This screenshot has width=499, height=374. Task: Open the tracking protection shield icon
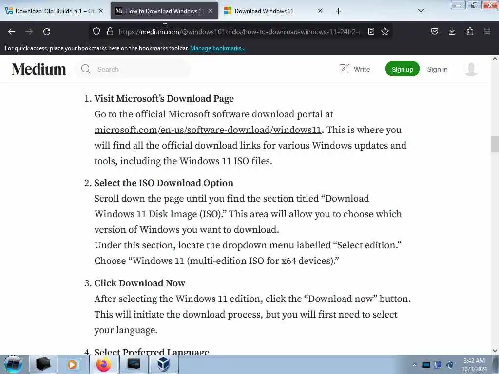96,31
